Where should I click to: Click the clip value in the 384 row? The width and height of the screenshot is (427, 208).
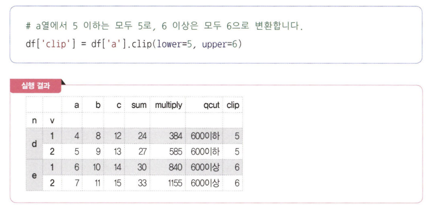pos(233,136)
